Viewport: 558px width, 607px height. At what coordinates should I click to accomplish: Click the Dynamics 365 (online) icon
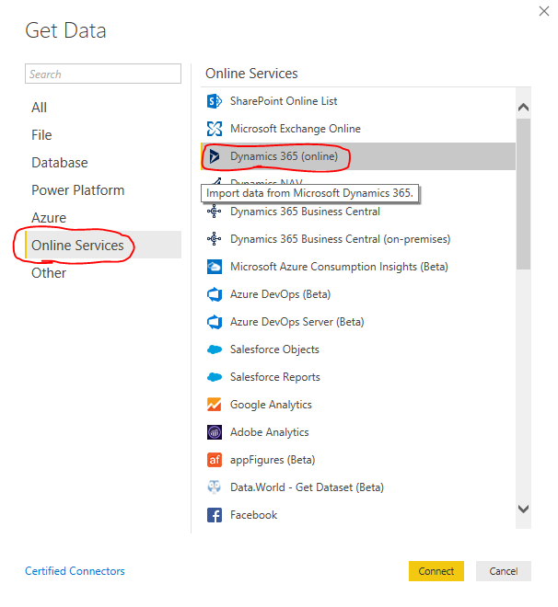point(215,156)
